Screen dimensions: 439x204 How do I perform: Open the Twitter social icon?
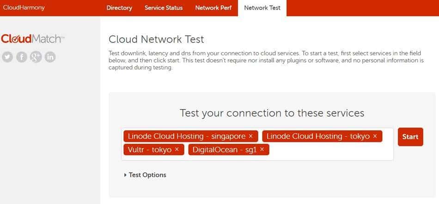(x=7, y=57)
